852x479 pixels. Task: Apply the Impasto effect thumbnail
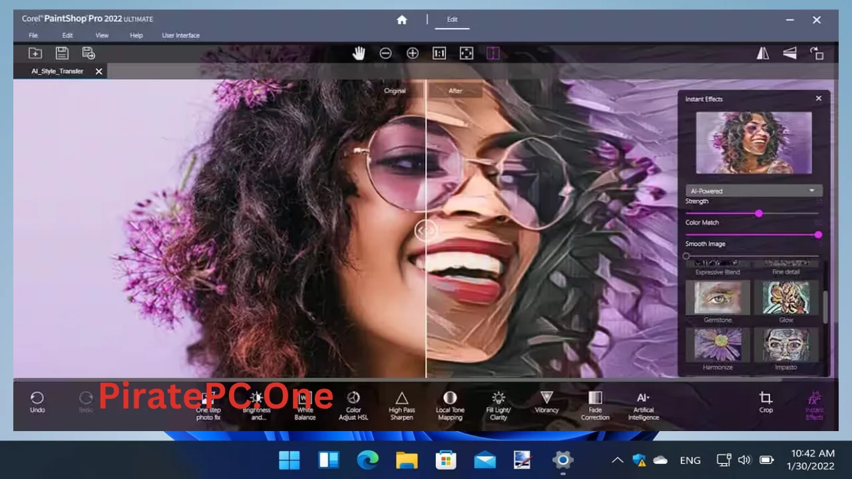[x=786, y=345]
